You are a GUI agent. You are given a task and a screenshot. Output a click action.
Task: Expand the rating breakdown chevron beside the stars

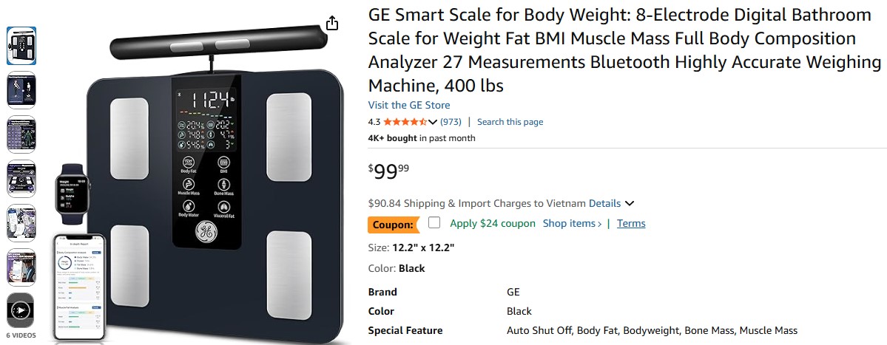tap(433, 122)
